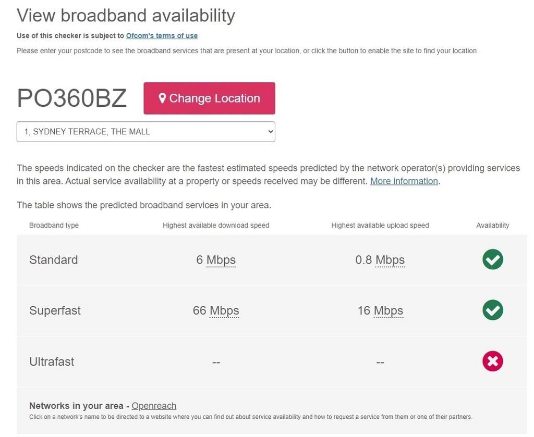The width and height of the screenshot is (534, 437).
Task: Click the Ultrafast row red cross icon
Action: pyautogui.click(x=492, y=361)
